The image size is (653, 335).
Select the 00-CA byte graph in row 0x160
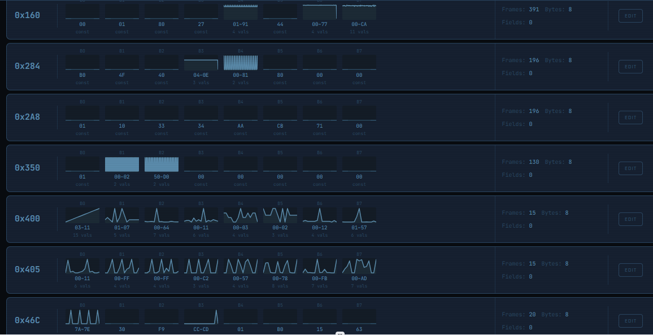point(359,12)
